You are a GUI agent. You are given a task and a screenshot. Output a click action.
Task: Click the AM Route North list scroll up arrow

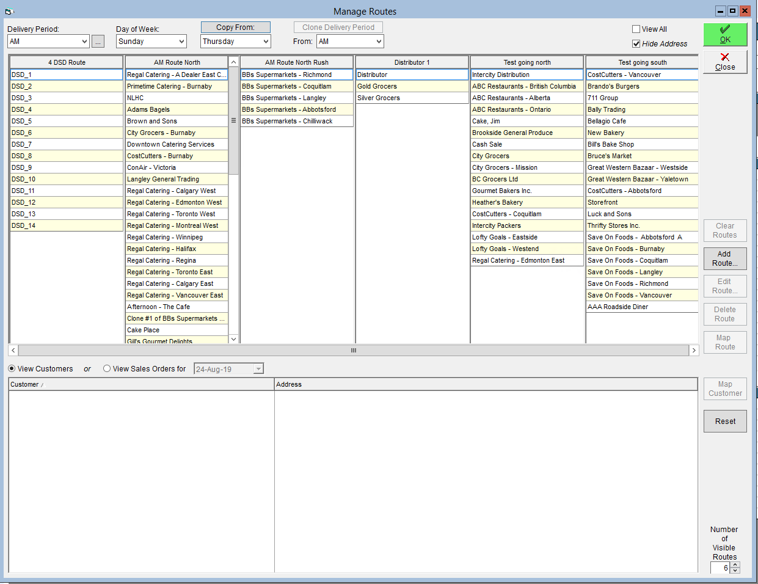pos(233,62)
